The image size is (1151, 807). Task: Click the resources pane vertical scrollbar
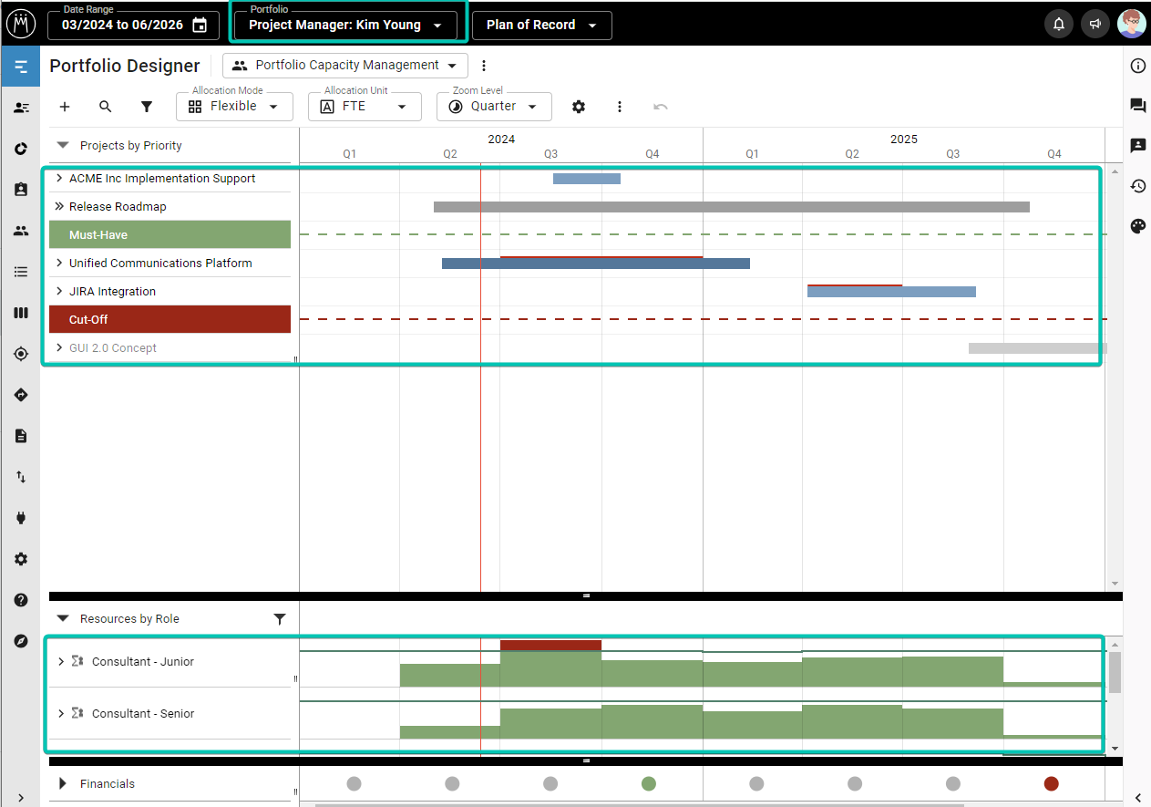pyautogui.click(x=1115, y=673)
